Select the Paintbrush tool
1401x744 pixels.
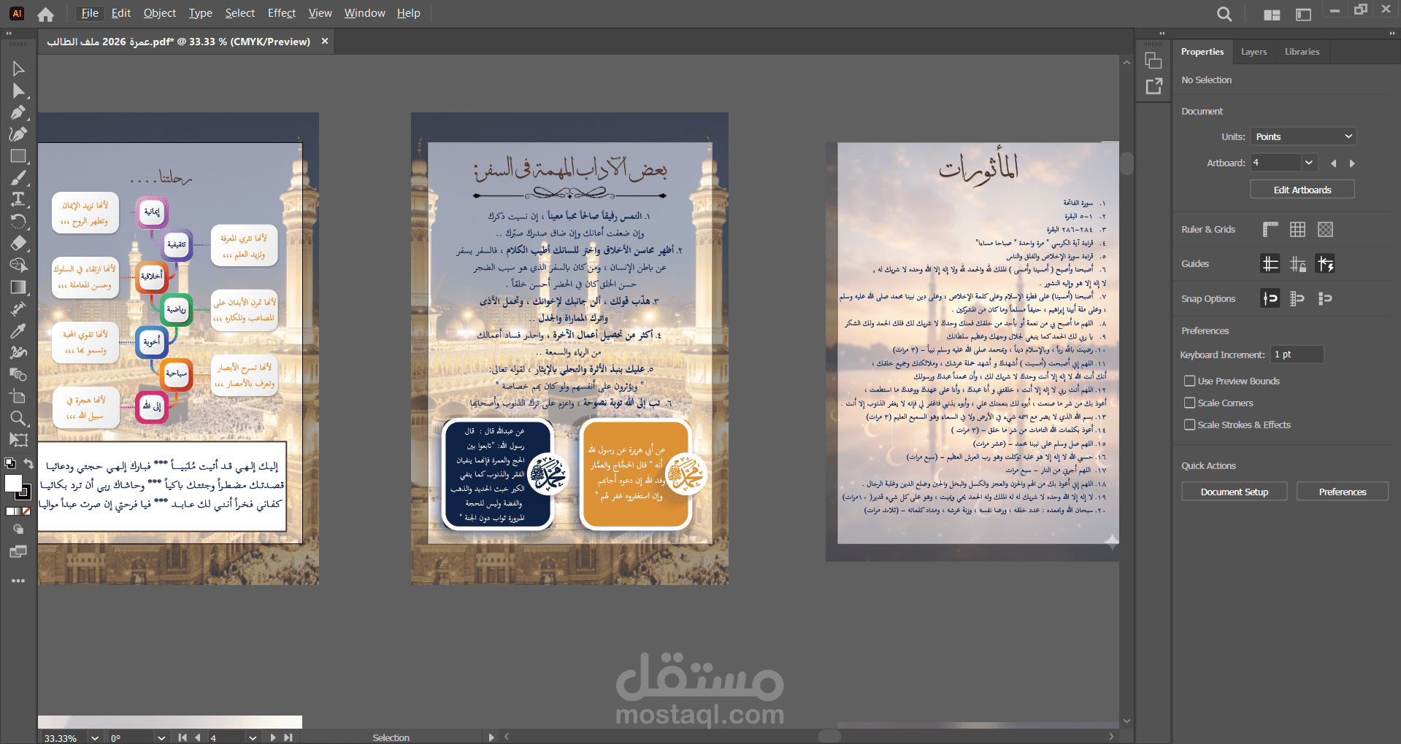coord(18,178)
